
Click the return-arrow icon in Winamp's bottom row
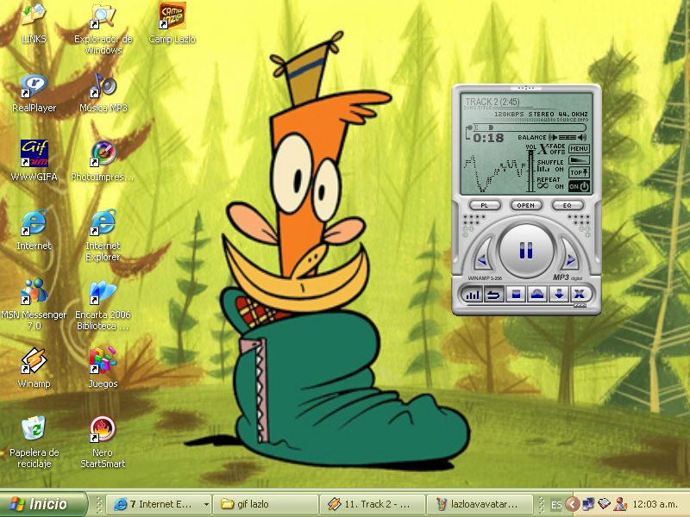493,294
